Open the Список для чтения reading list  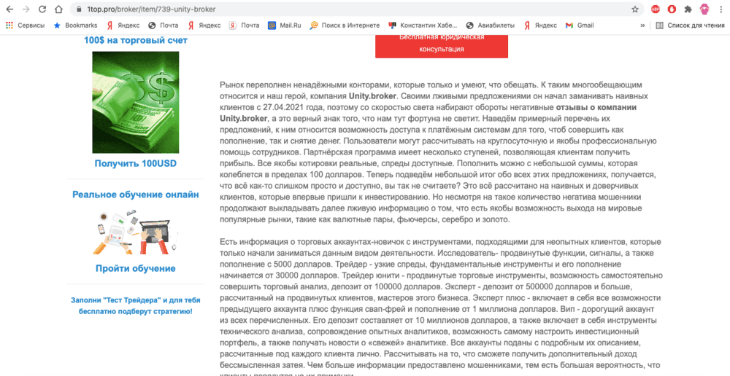pyautogui.click(x=690, y=26)
